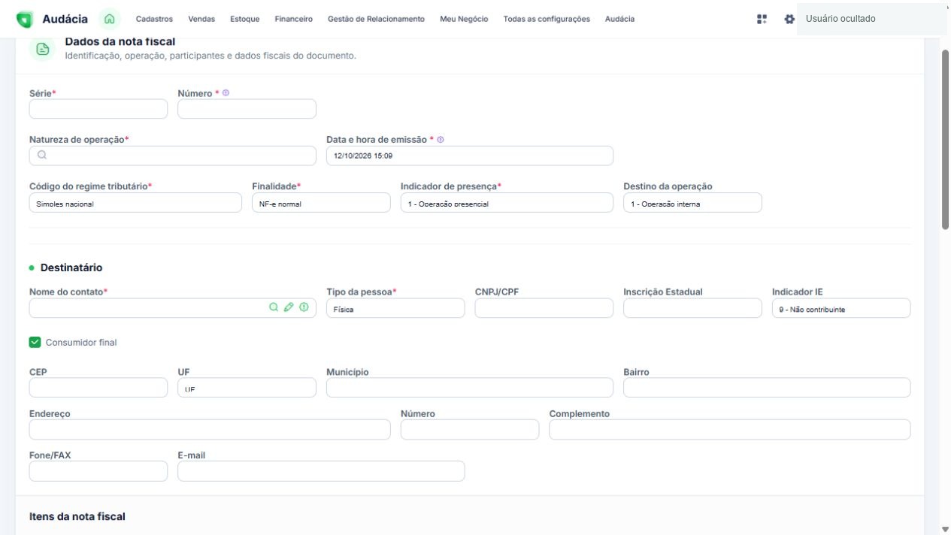Uncheck the Consumidor final checkbox

[35, 342]
